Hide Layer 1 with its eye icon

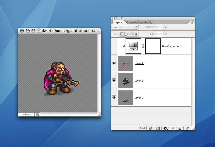(114, 80)
